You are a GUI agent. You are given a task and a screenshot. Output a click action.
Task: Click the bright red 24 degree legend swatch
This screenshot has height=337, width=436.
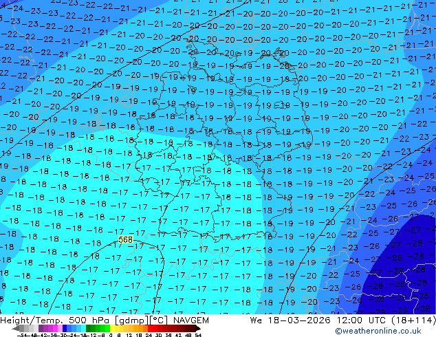[x=150, y=329]
